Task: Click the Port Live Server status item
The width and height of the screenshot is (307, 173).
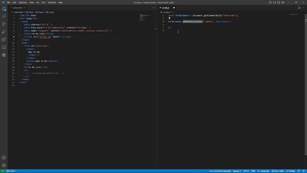Action: pos(278,171)
